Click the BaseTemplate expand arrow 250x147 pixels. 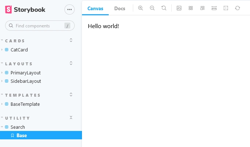click(x=2, y=104)
